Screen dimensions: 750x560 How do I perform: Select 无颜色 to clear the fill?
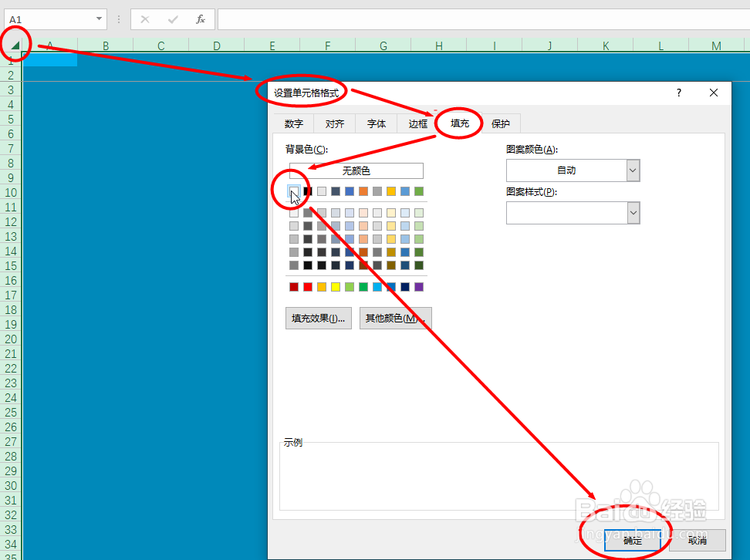(355, 170)
